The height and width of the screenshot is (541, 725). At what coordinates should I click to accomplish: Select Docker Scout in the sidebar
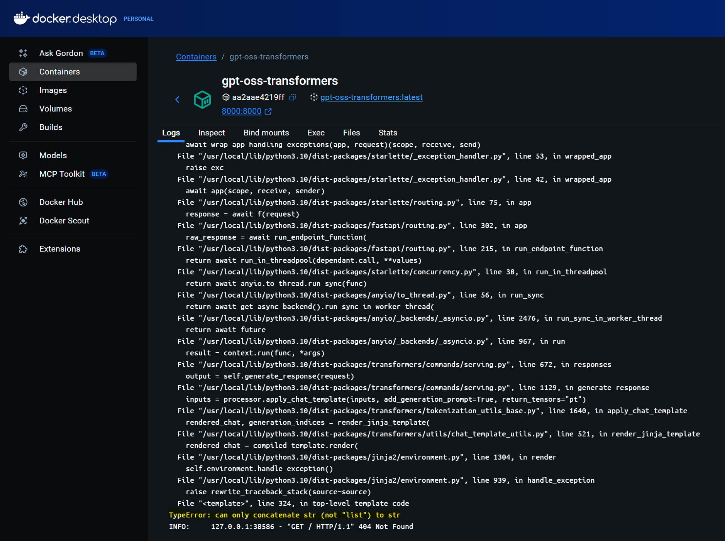(73, 221)
